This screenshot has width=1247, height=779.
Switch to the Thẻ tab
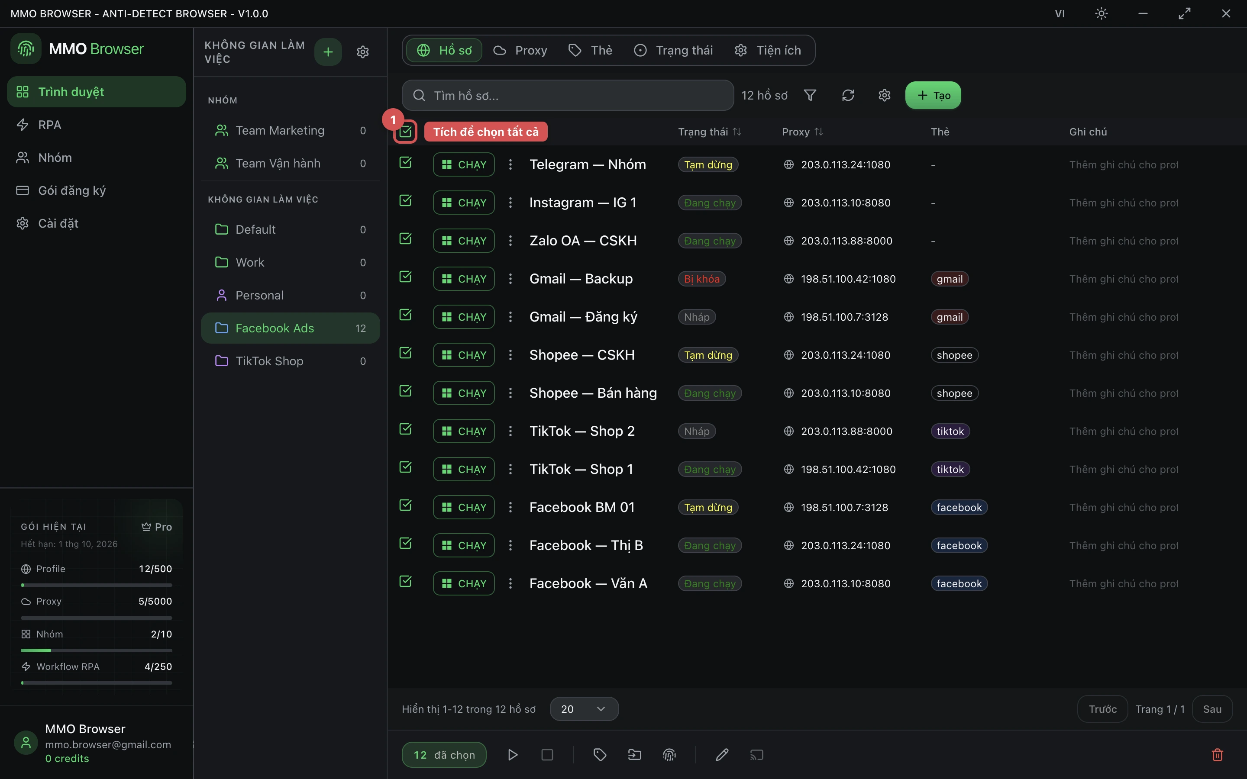point(591,51)
